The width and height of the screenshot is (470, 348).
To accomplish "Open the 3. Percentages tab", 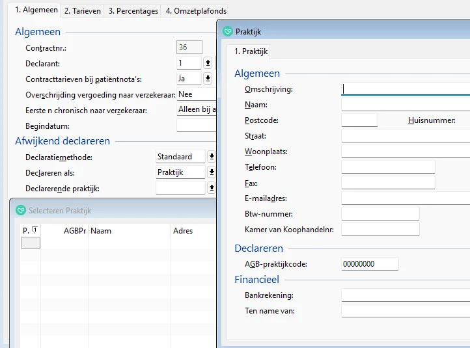I will pos(133,11).
